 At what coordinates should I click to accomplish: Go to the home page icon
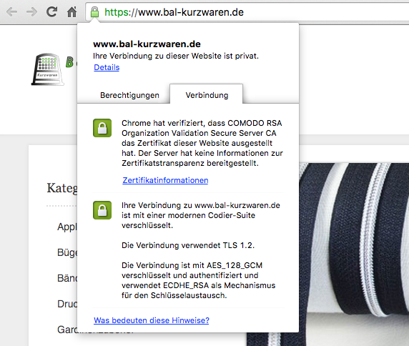[x=72, y=12]
